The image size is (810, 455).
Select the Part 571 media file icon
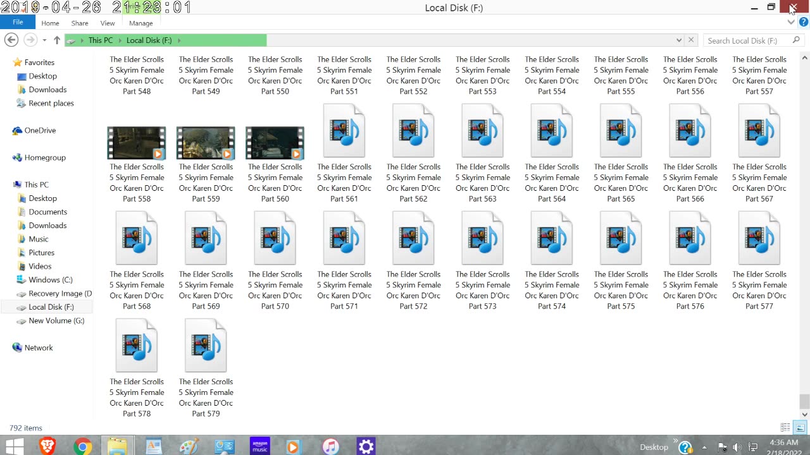(x=344, y=238)
